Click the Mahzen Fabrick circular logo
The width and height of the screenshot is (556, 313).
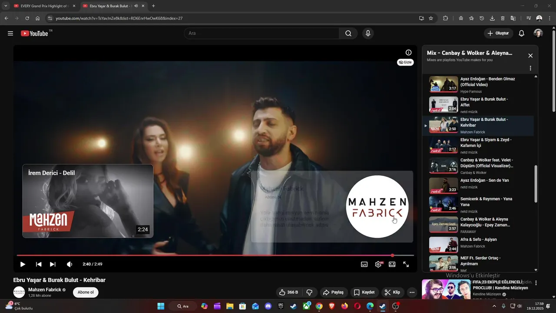click(x=377, y=206)
